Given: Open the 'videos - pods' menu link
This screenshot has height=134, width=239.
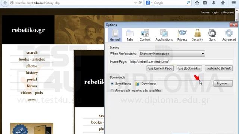Looking at the screenshot, I should tap(32, 93).
